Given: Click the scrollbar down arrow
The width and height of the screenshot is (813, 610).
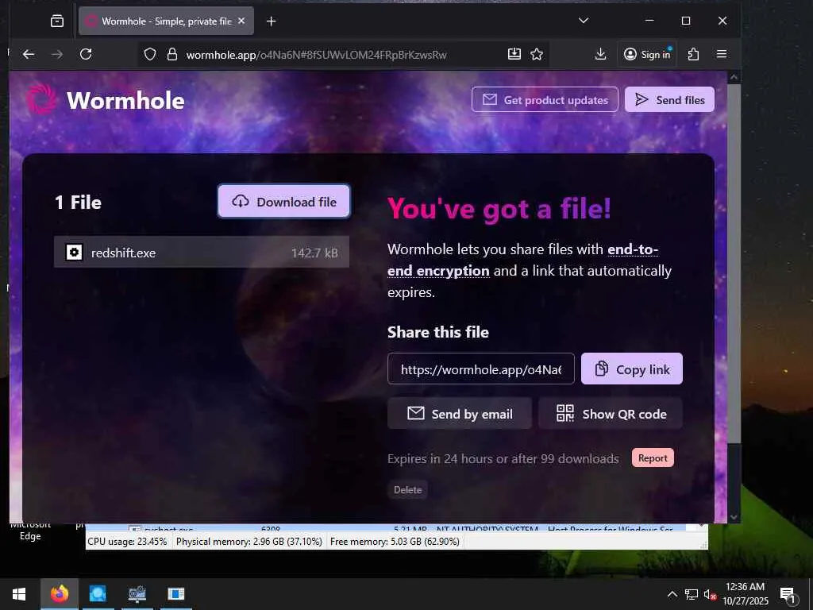Looking at the screenshot, I should pos(734,516).
